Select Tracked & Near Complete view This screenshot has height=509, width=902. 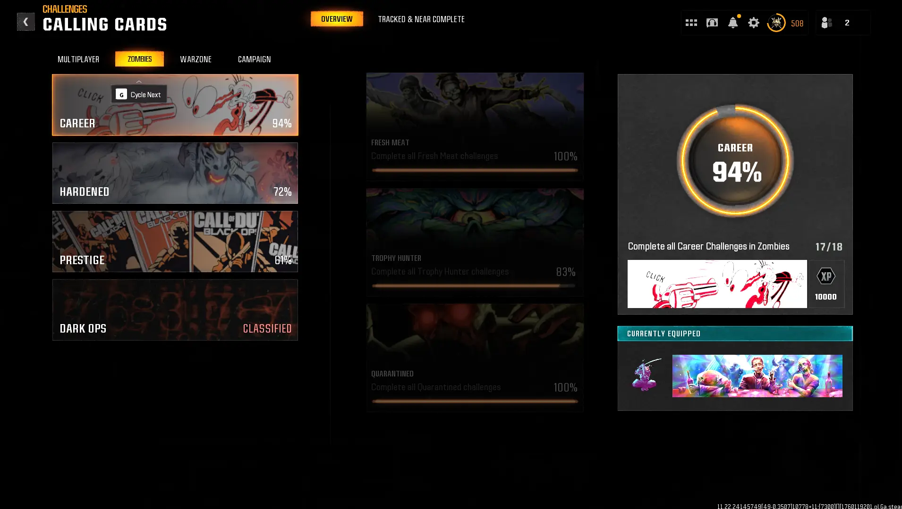[421, 19]
